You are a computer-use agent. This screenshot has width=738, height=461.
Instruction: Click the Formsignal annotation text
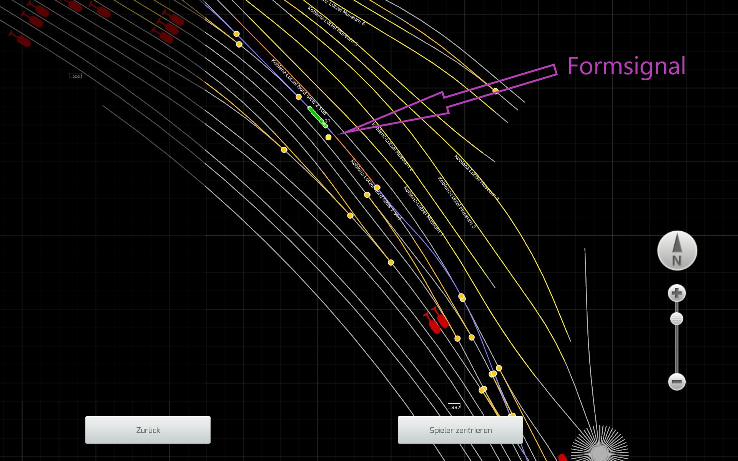tap(626, 66)
